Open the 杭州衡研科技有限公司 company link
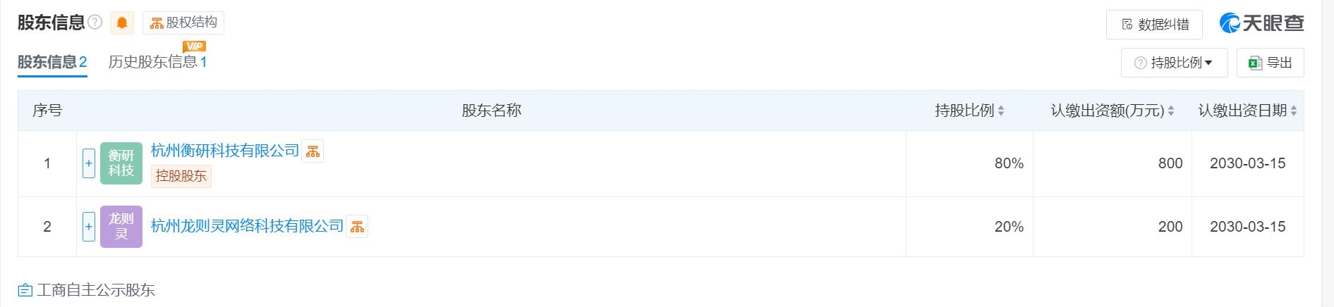1334x307 pixels. (x=225, y=151)
